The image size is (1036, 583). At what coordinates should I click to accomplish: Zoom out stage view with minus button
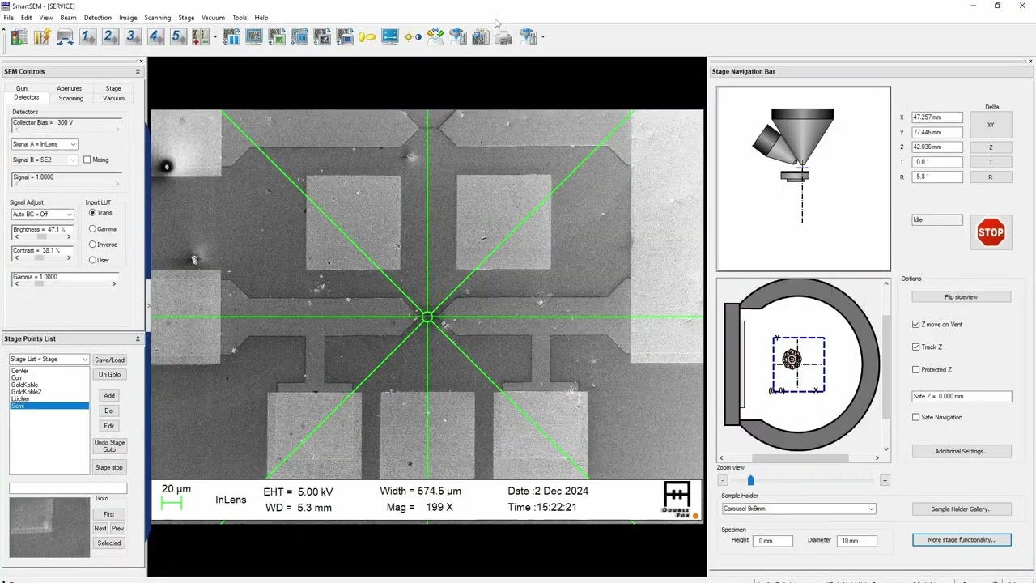tap(723, 480)
